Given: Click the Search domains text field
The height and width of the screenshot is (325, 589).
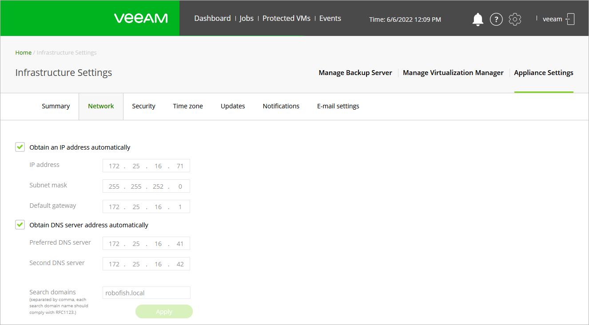Looking at the screenshot, I should pos(147,293).
